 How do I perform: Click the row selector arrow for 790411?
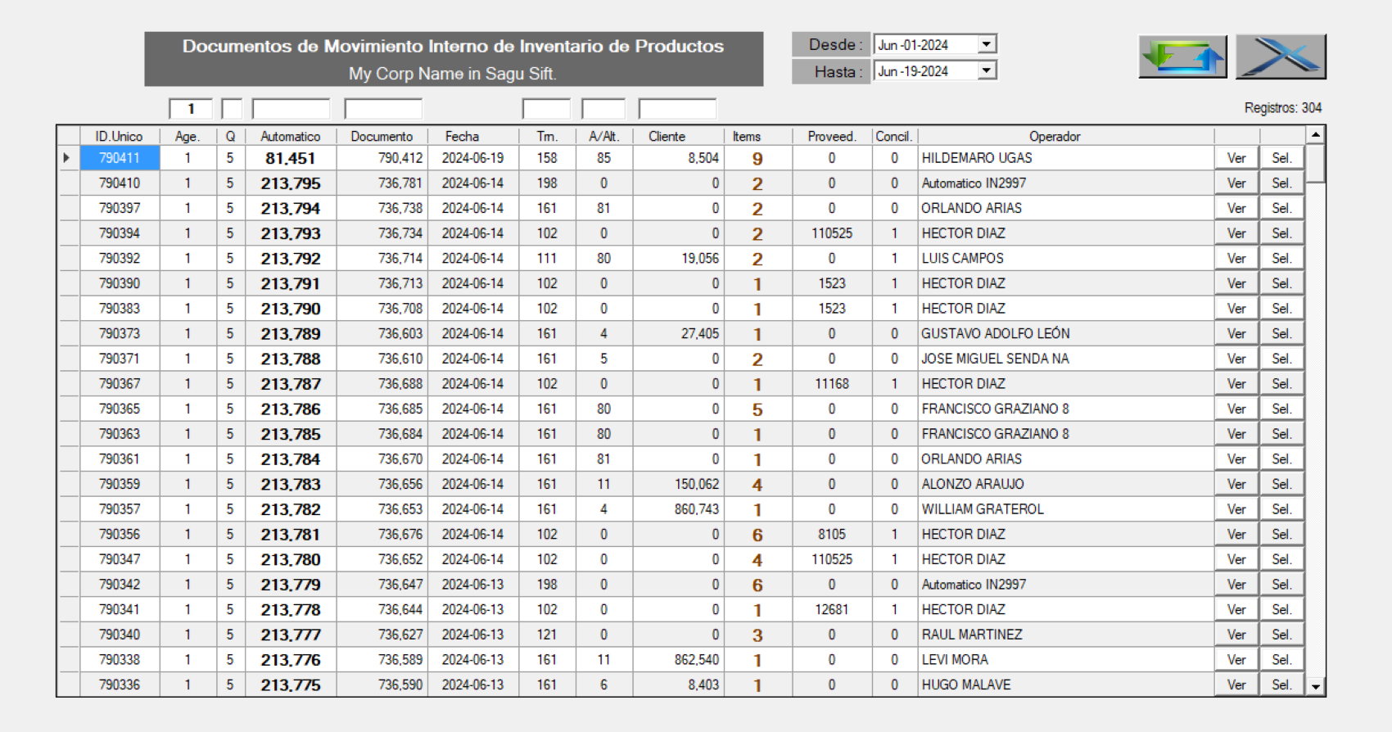coord(67,158)
